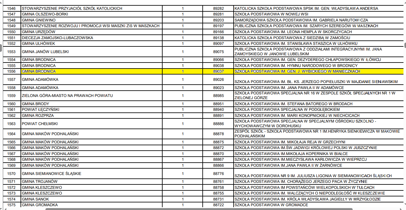Click code 89281

218,14
